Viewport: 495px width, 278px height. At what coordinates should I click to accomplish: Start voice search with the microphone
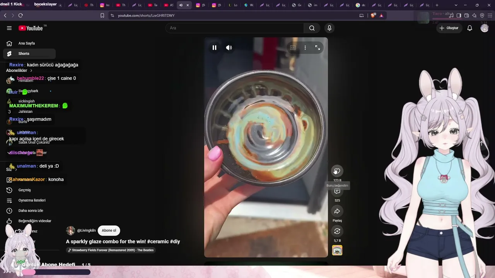[329, 28]
